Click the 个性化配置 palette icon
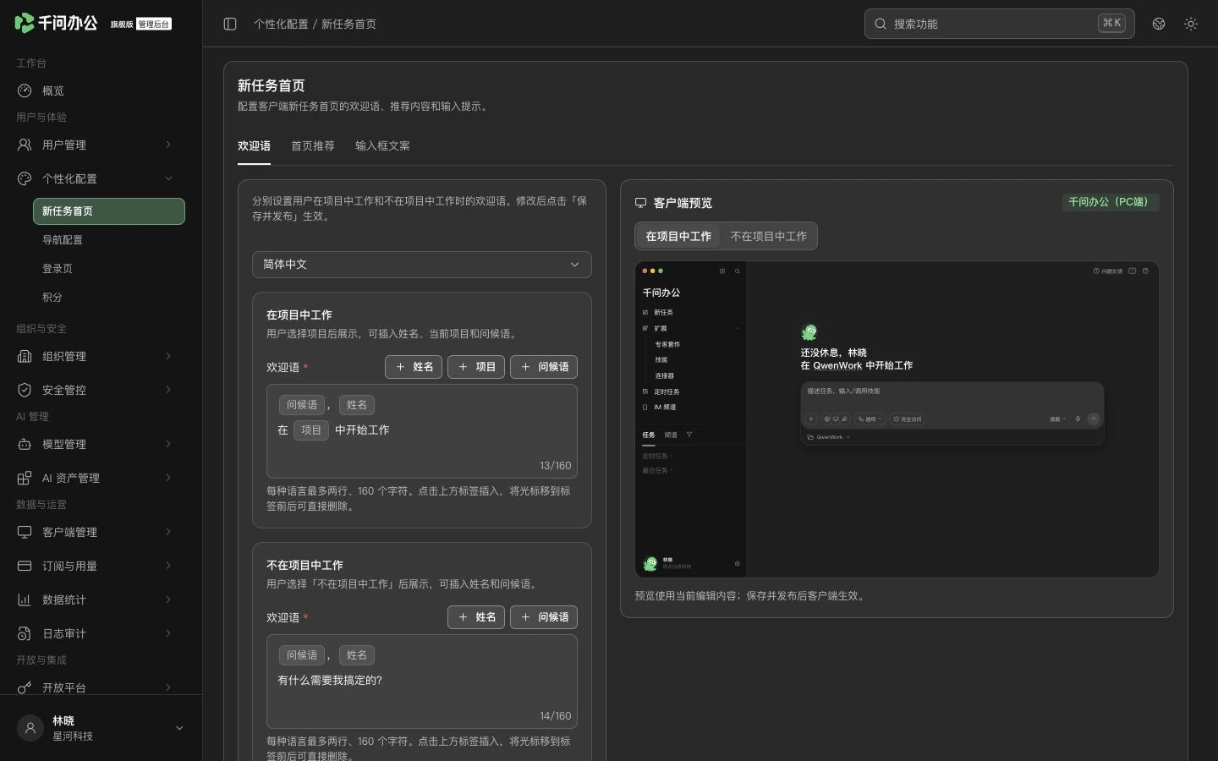Viewport: 1218px width, 761px height. [25, 178]
